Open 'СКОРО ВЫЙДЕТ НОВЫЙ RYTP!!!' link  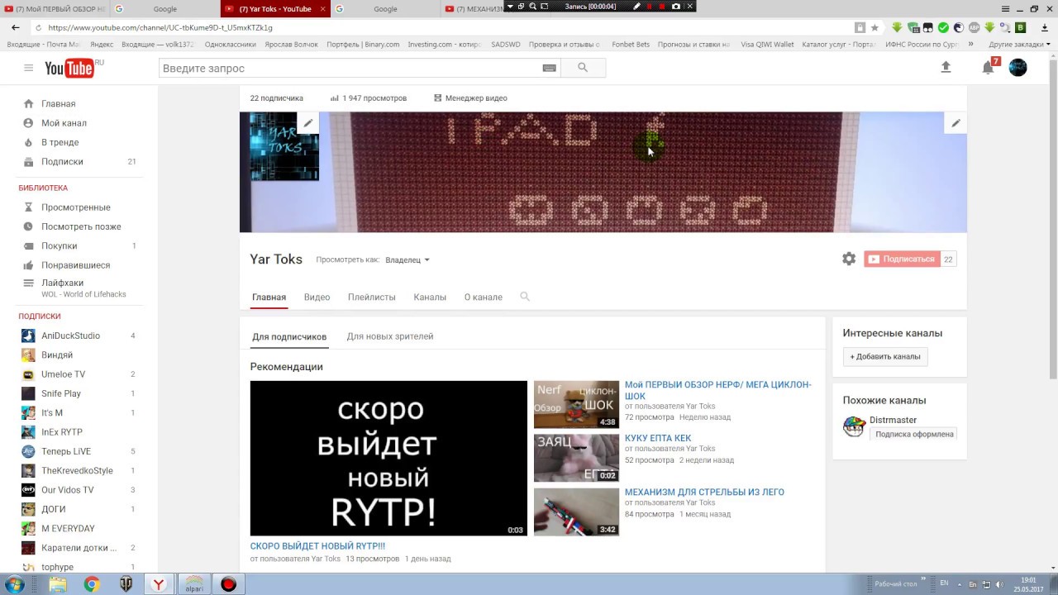pos(317,545)
